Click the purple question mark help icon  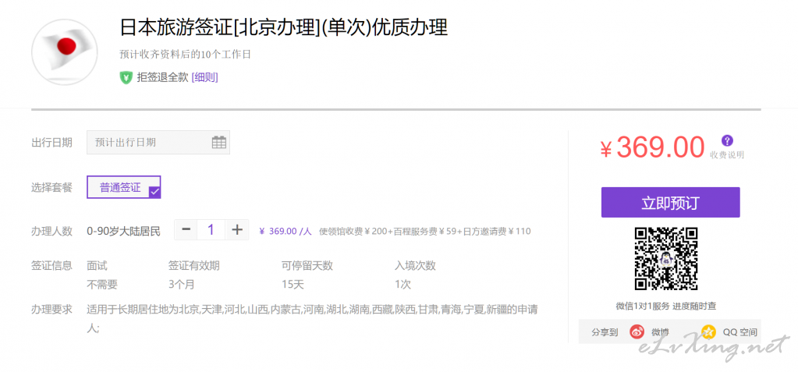pos(727,140)
